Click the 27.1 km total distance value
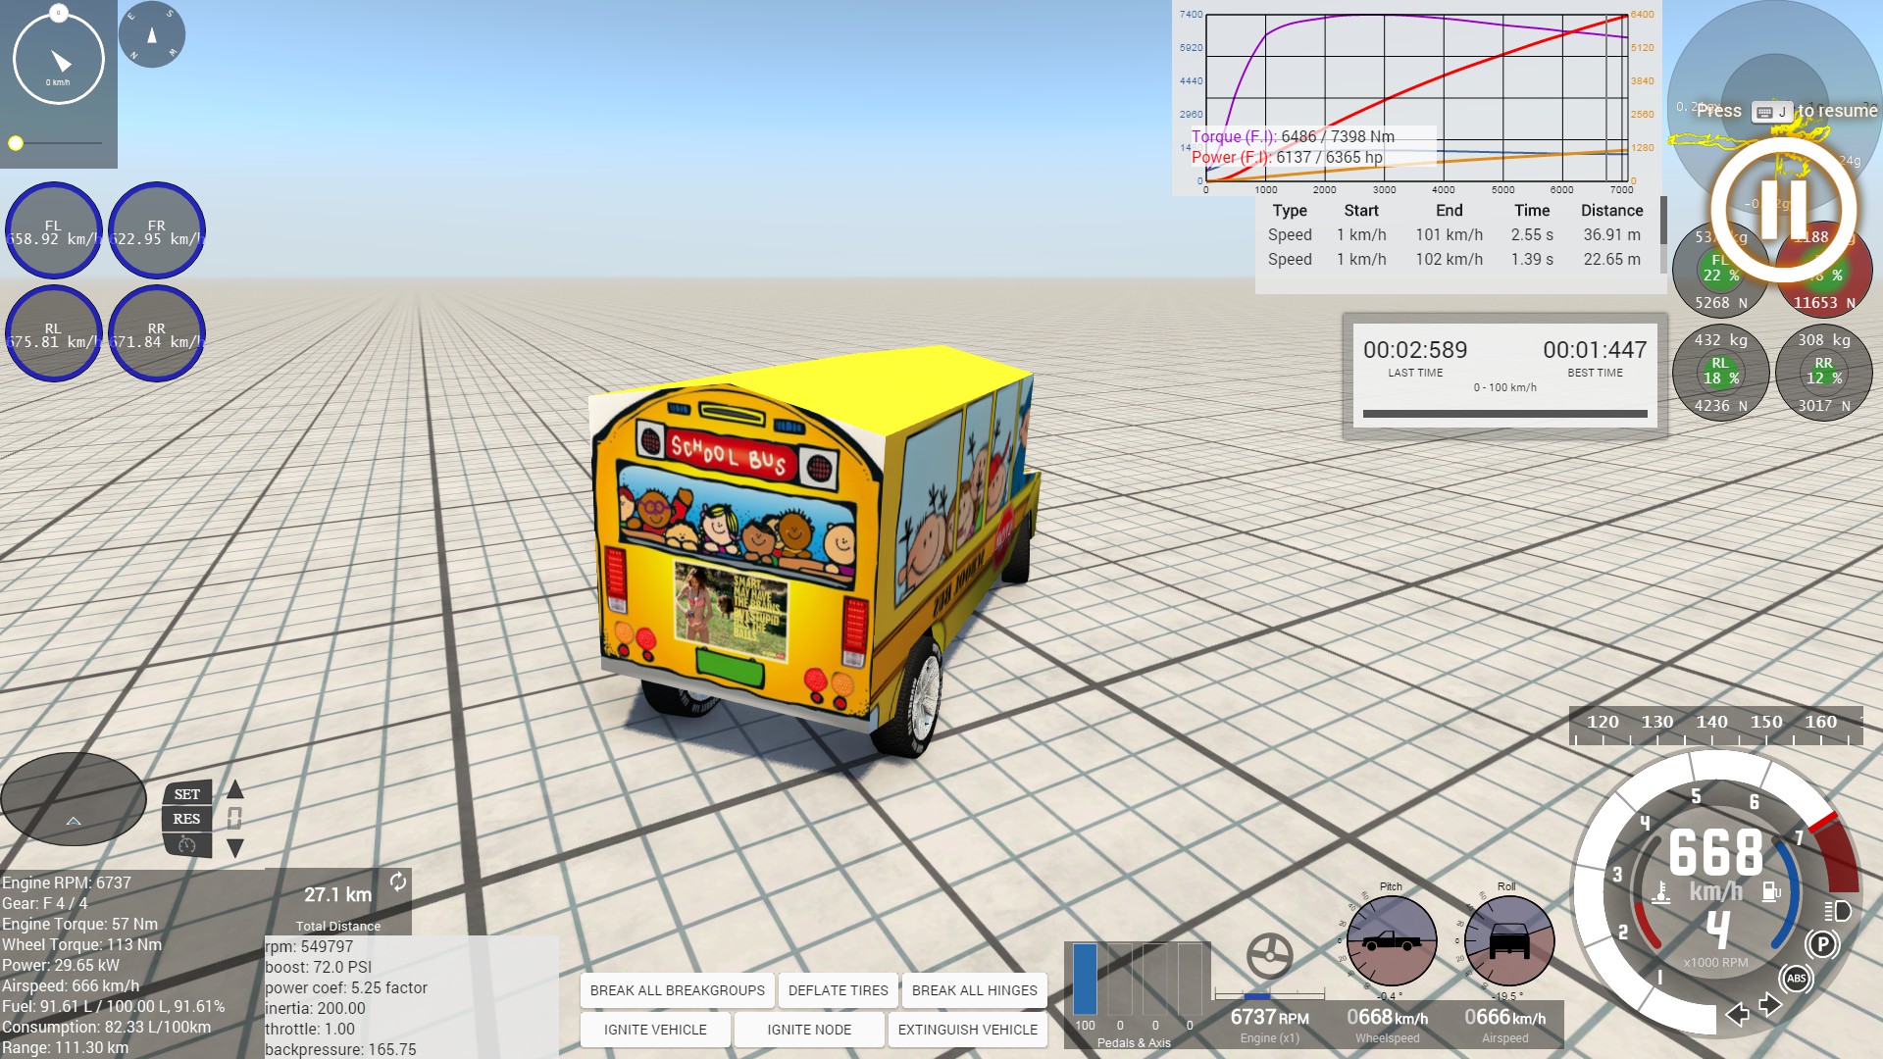 (x=337, y=894)
